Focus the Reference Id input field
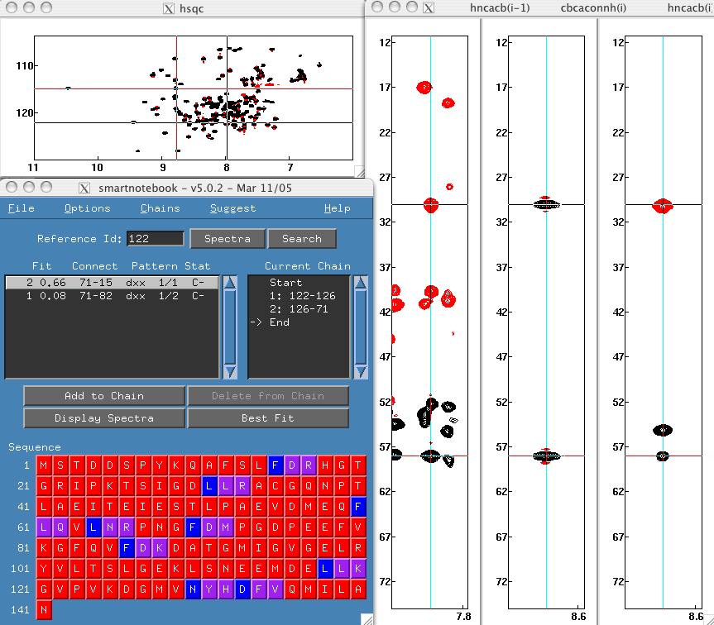This screenshot has width=714, height=625. (x=155, y=239)
